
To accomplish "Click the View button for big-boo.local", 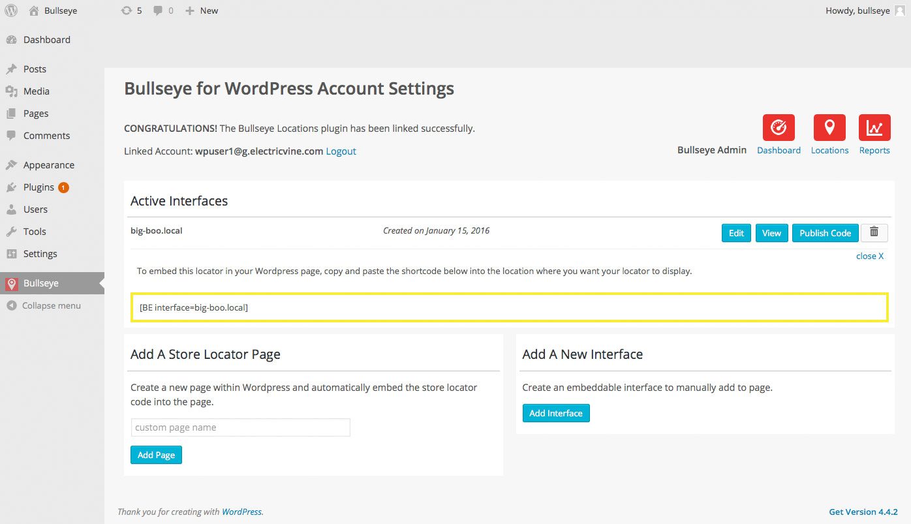I will pos(771,233).
